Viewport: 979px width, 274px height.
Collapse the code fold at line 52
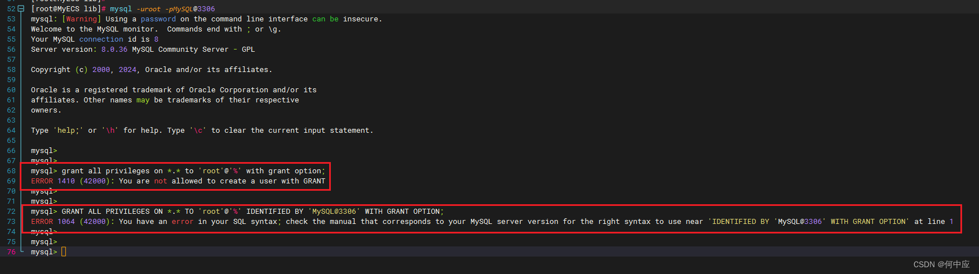click(x=21, y=9)
